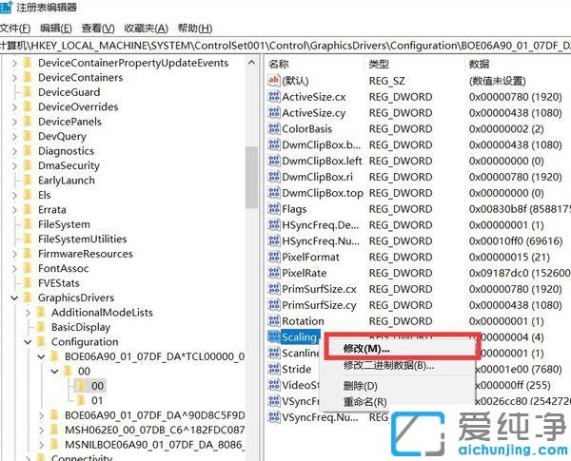Click the EarlyLaunch folder icon

coord(28,180)
